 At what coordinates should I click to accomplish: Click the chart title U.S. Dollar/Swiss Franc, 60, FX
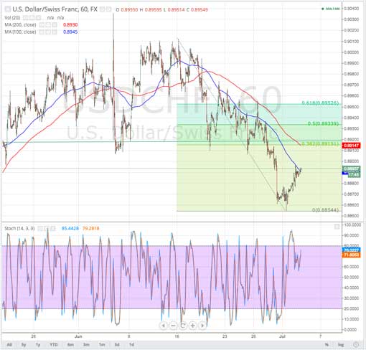pyautogui.click(x=55, y=9)
